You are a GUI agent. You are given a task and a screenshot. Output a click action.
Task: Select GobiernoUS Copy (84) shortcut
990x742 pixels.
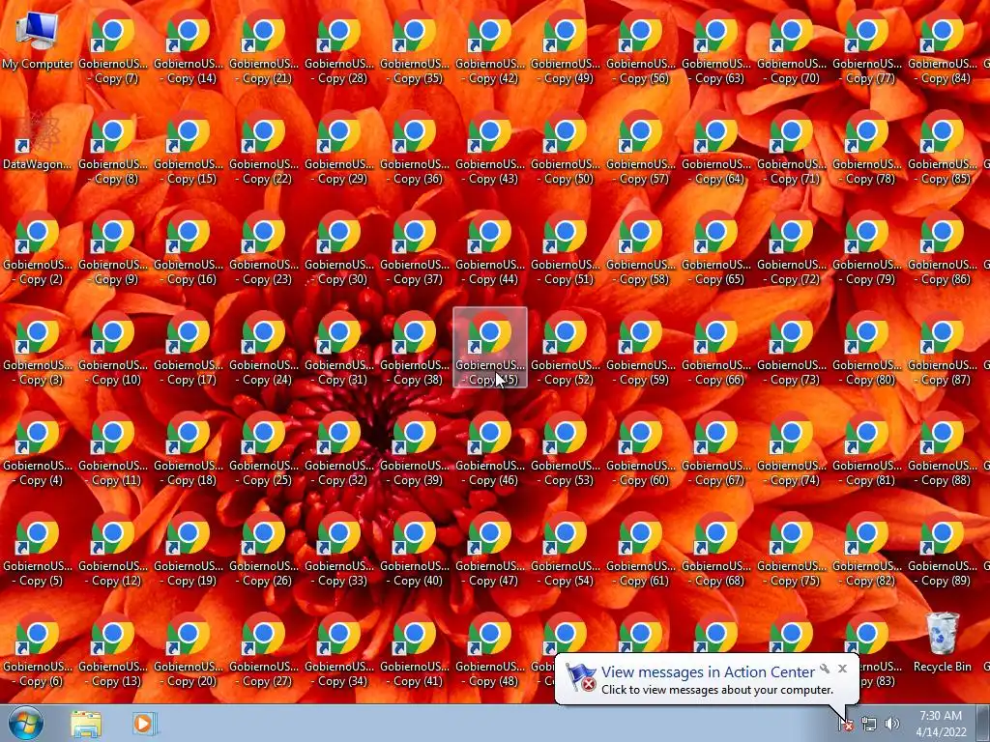(943, 47)
